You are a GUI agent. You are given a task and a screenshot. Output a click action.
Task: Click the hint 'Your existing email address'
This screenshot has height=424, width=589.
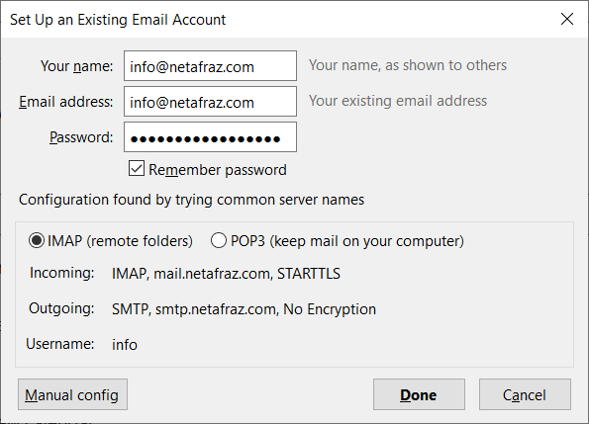click(x=398, y=101)
